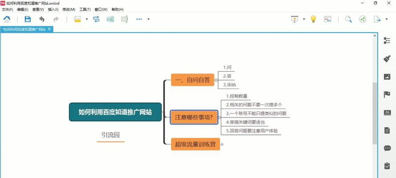Select subtopic 5.回答问题要注意用户体验
This screenshot has height=178, width=396.
tap(252, 131)
